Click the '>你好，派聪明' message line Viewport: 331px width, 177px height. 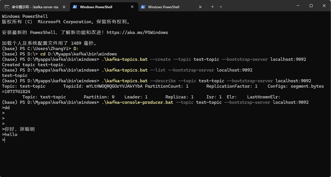point(18,129)
